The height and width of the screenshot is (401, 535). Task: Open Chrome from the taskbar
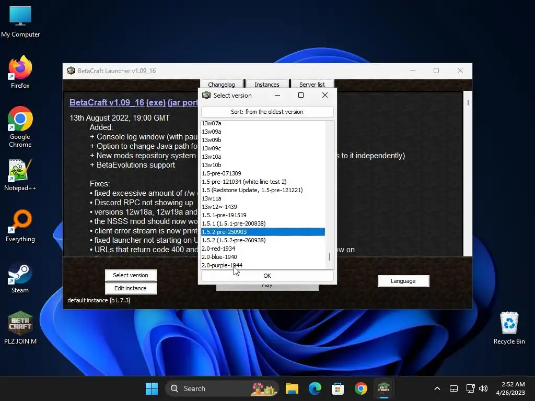(x=360, y=388)
